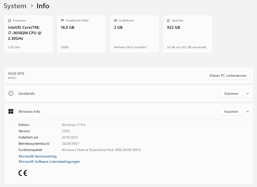Copy Windows-Info with Kopieren button
The height and width of the screenshot is (187, 257).
[x=231, y=111]
